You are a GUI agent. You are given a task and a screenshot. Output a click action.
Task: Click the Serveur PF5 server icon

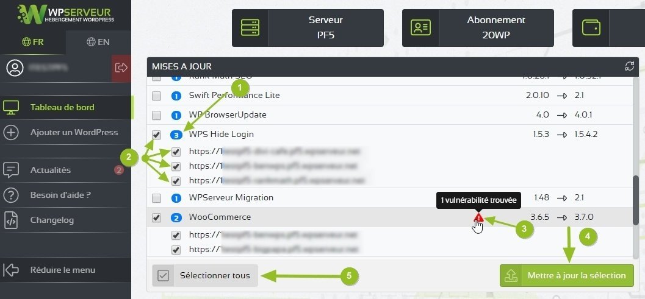tap(250, 28)
